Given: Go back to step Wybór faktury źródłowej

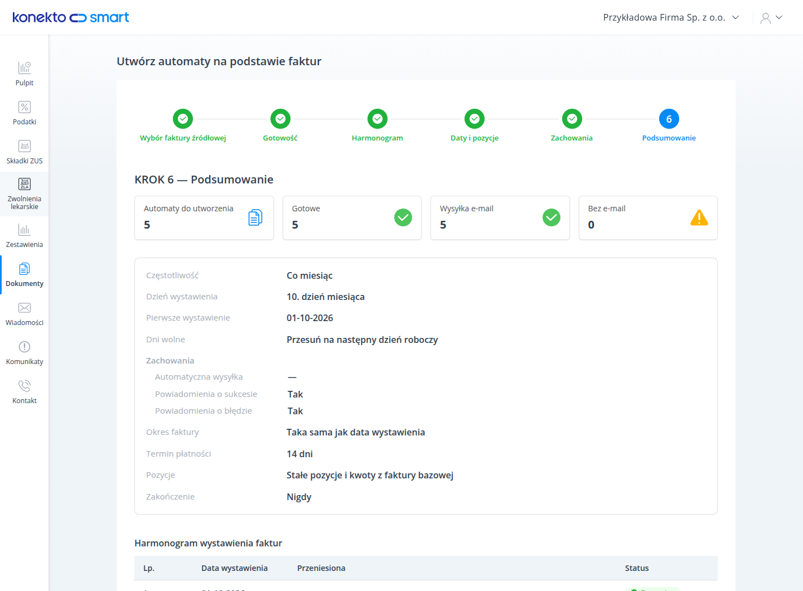Looking at the screenshot, I should 183,119.
